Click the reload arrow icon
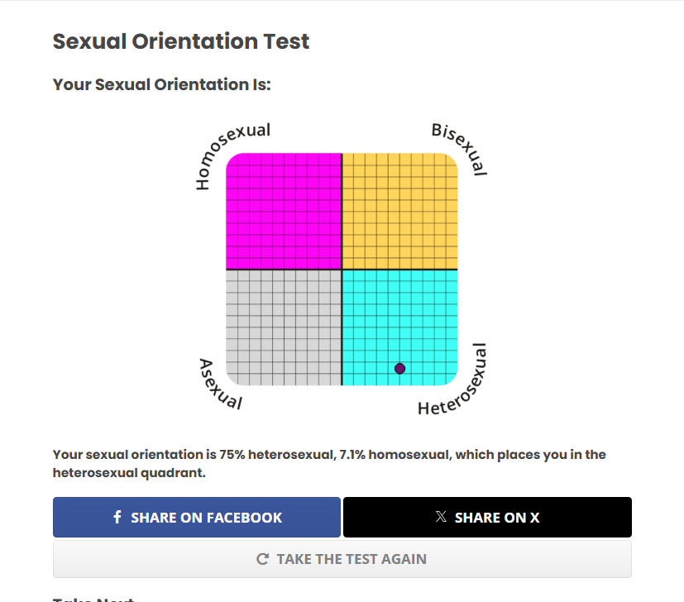The height and width of the screenshot is (602, 684). point(263,559)
